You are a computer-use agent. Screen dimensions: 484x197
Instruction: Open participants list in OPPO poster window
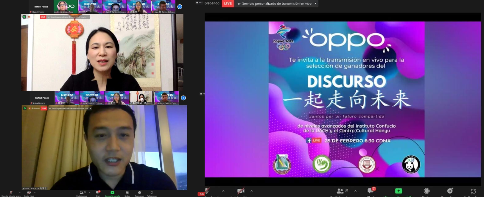pos(343,191)
